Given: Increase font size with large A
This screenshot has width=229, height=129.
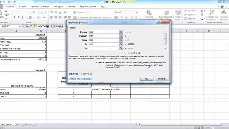Looking at the screenshot, I should [x=42, y=13].
